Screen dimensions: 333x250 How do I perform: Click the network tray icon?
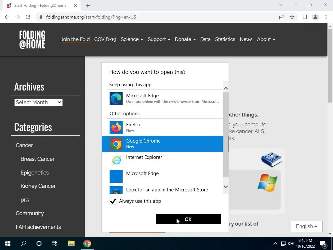283,243
